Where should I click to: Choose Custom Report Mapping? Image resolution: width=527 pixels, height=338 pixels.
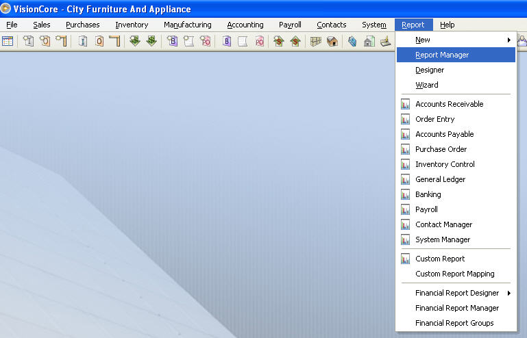click(456, 274)
